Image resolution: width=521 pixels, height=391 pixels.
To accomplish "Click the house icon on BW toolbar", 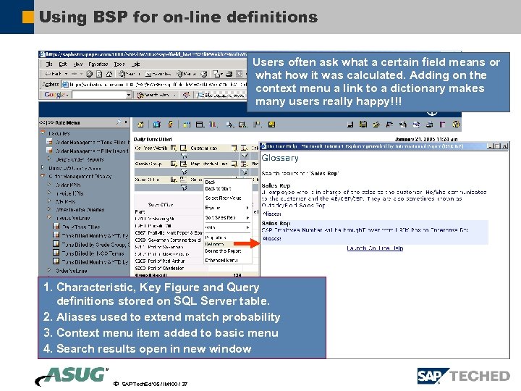I will [140, 125].
